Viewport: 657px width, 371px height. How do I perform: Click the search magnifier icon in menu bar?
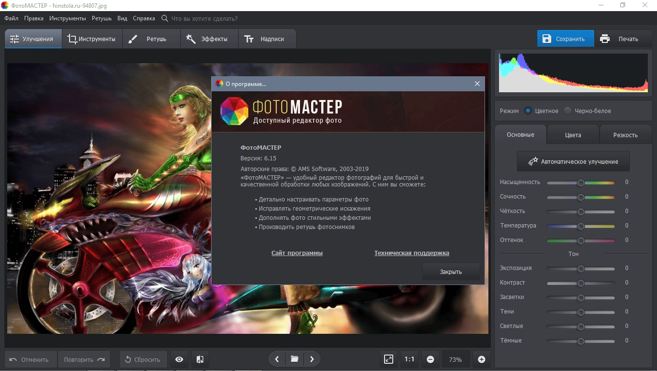click(165, 18)
